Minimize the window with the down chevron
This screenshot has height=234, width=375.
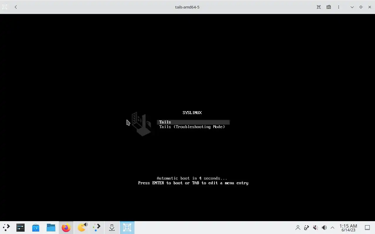pos(352,7)
